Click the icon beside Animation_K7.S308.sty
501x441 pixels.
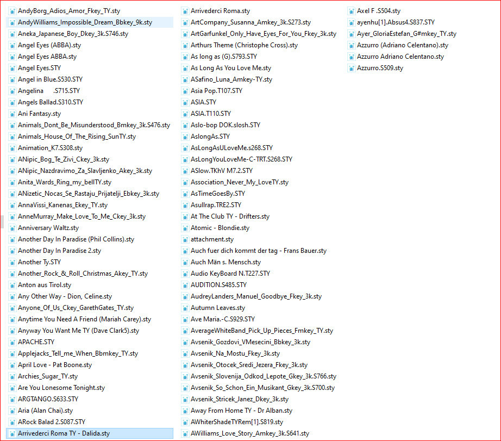coord(12,148)
